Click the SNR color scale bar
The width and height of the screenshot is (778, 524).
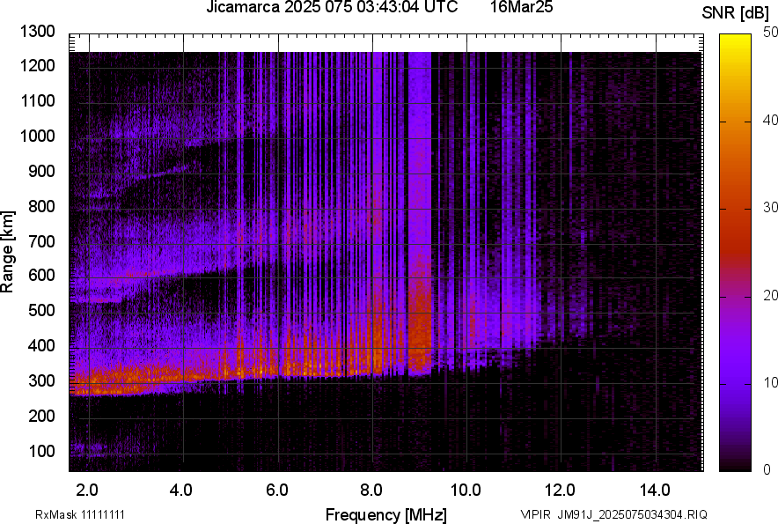736,253
